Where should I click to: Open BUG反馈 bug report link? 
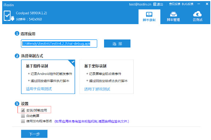187,4
